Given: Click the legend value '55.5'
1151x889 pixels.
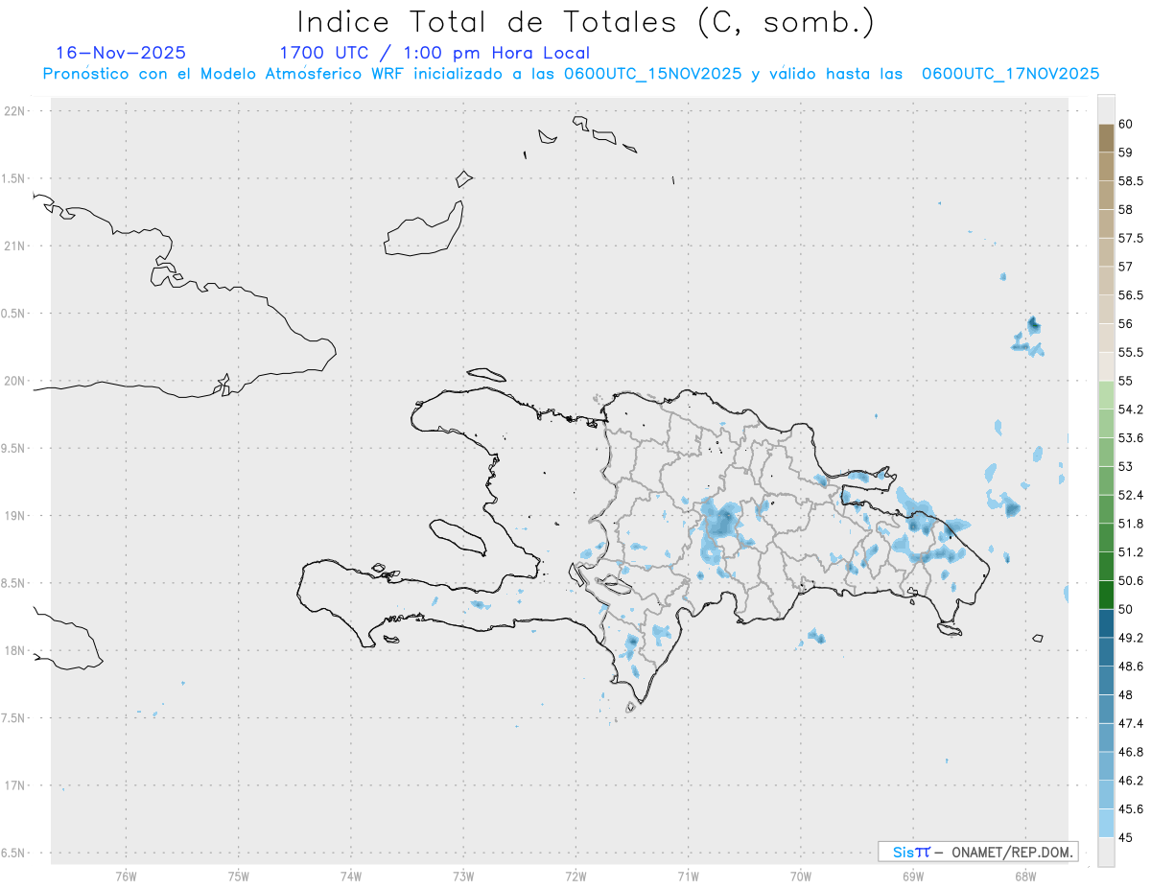Looking at the screenshot, I should coord(1130,352).
